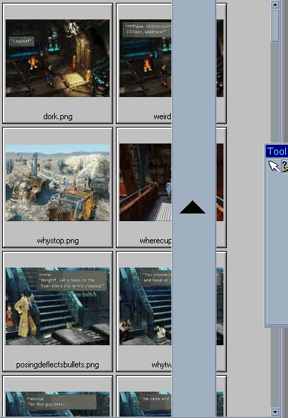Choose the wherecup thumbnail image
The image size is (288, 418).
pos(145,182)
